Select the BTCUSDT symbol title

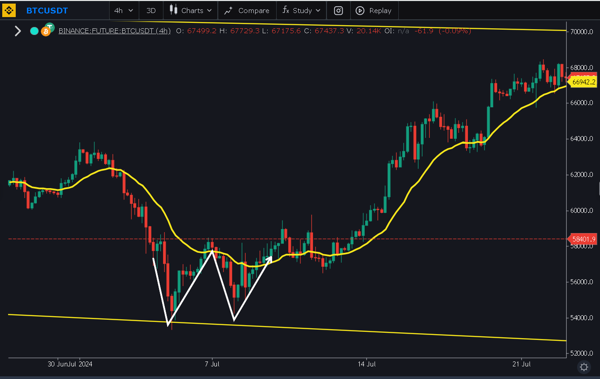(x=47, y=10)
